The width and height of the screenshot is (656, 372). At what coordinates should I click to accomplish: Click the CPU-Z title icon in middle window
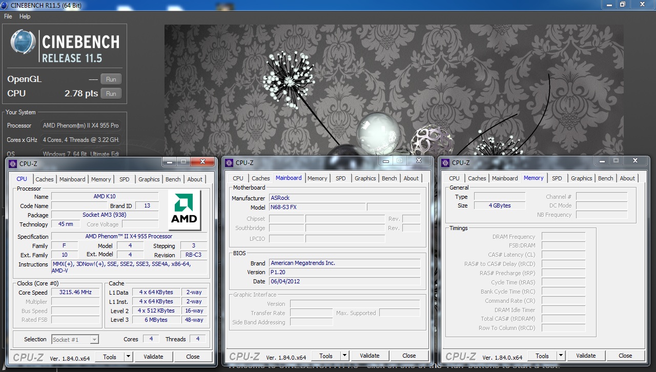pyautogui.click(x=229, y=163)
